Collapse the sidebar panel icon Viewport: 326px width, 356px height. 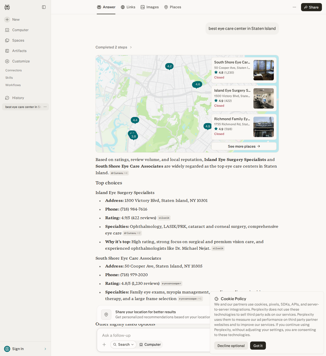[44, 7]
